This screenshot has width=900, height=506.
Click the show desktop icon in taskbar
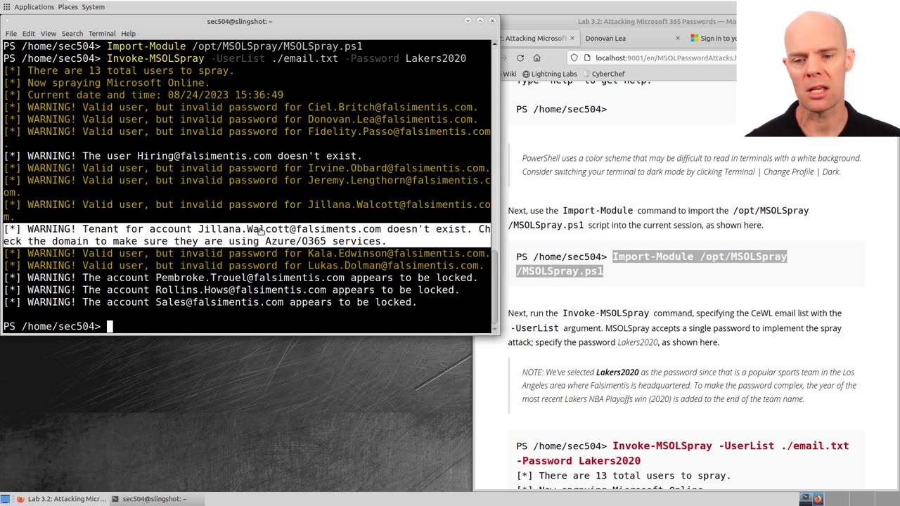pyautogui.click(x=6, y=499)
